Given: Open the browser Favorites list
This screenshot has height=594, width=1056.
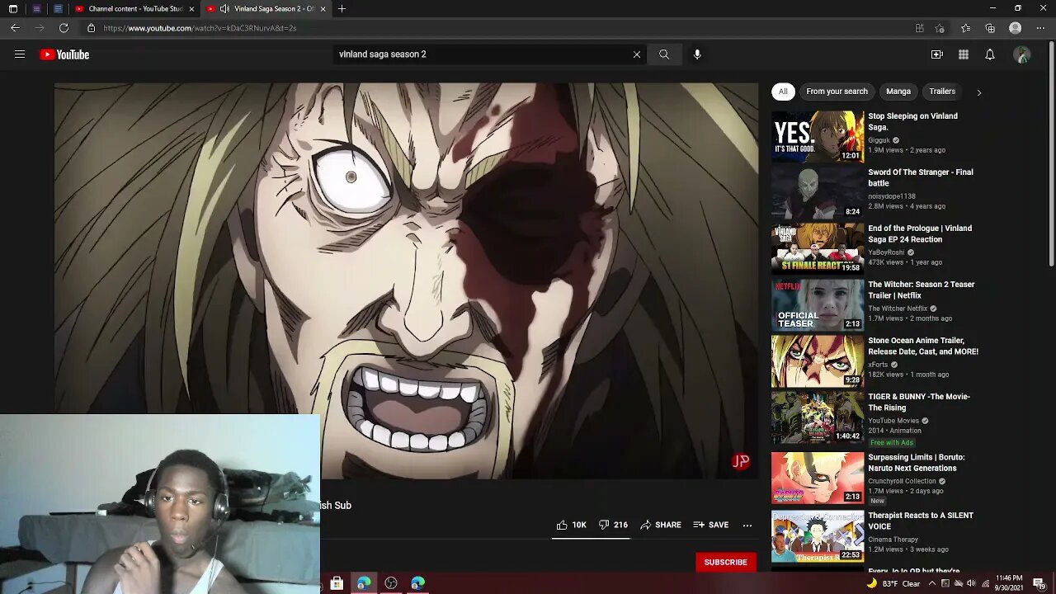Looking at the screenshot, I should pos(965,28).
